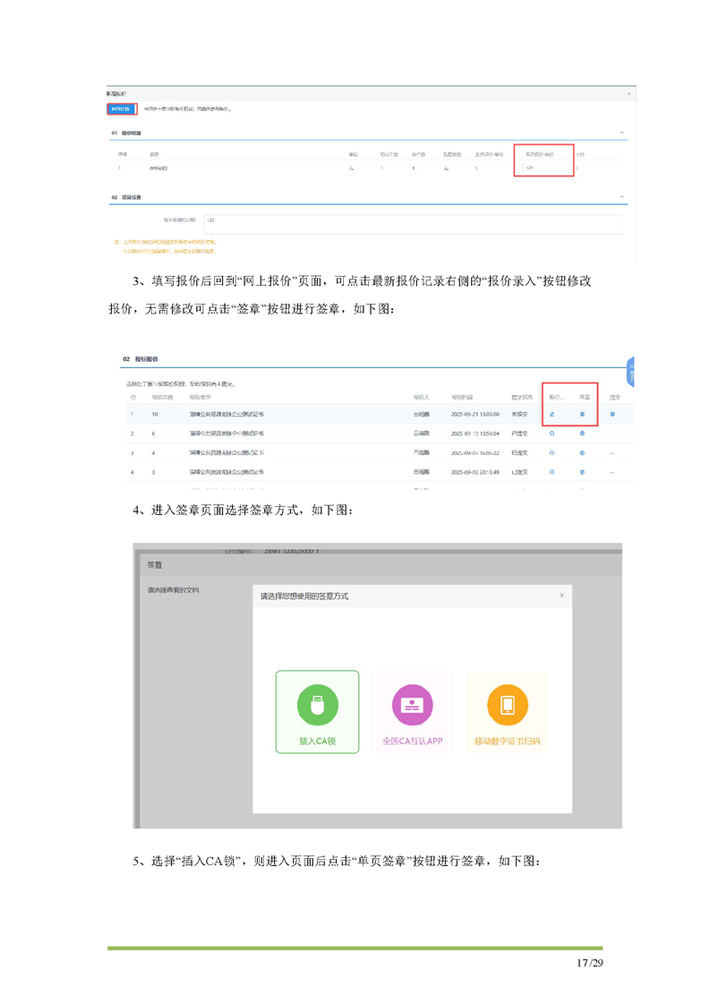Collapse the 01 报价明细 section
Screen dimensions: 710x1005
pyautogui.click(x=622, y=133)
